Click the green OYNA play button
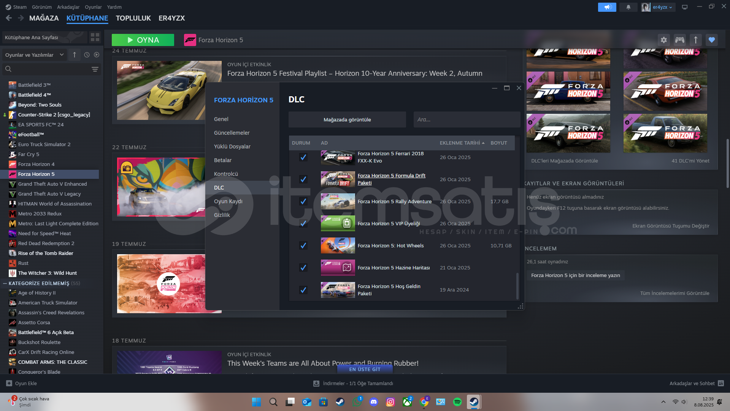Screen dimensions: 730x411 tap(143, 40)
